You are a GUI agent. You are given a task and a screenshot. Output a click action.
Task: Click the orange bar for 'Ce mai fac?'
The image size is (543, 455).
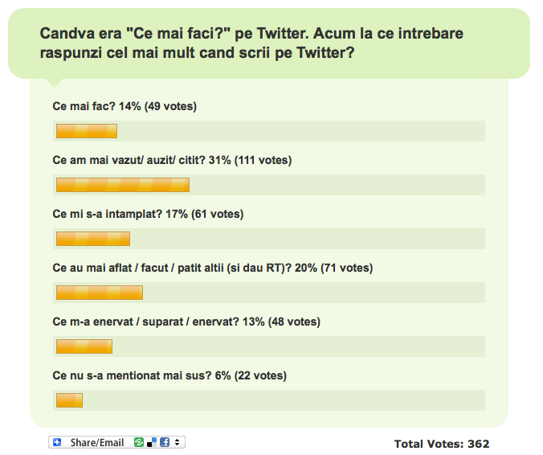click(x=87, y=131)
